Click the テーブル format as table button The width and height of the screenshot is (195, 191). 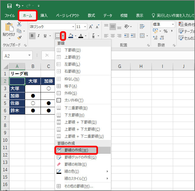tap(186, 31)
